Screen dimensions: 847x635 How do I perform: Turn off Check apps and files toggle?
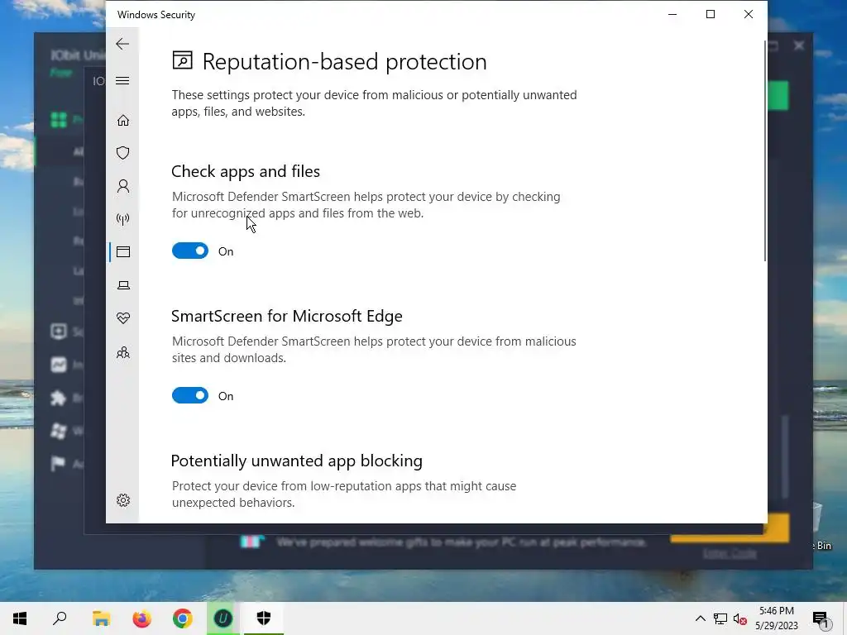coord(190,251)
